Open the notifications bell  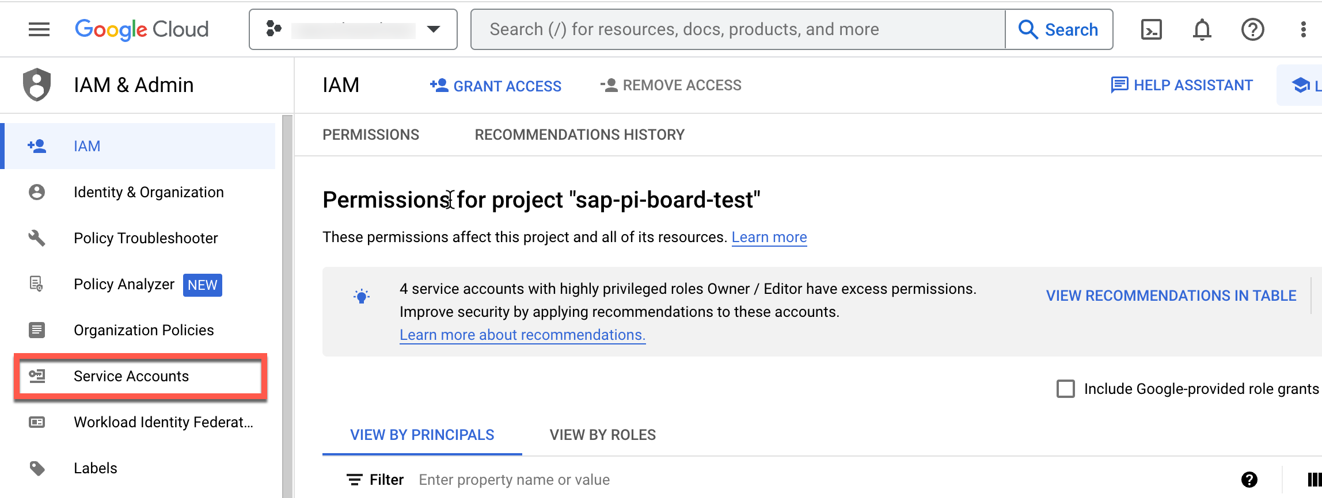pyautogui.click(x=1202, y=29)
